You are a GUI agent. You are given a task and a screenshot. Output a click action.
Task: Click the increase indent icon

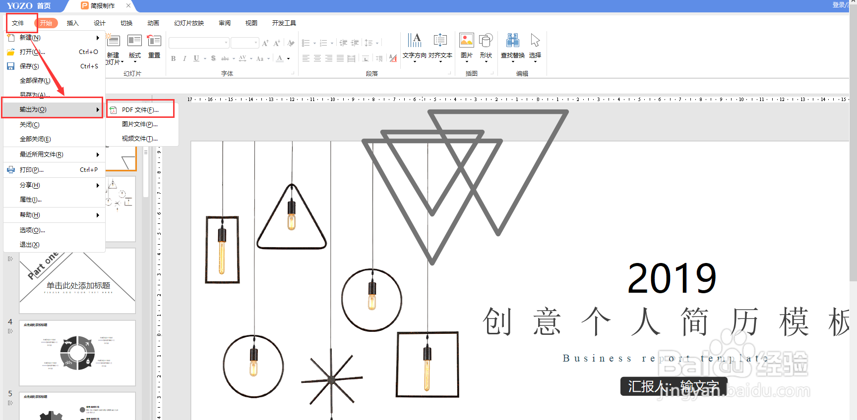coord(355,43)
